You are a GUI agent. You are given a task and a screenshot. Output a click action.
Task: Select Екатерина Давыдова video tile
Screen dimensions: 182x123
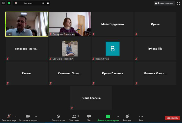point(70,24)
